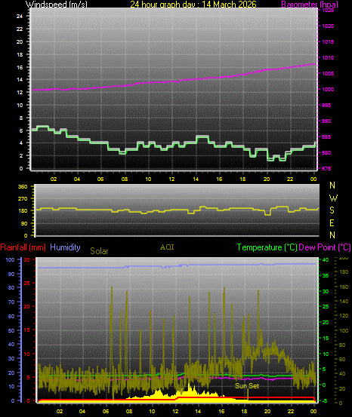The height and width of the screenshot is (417, 352).
Task: Click 1010 on the barometer axis
Action: tap(328, 58)
